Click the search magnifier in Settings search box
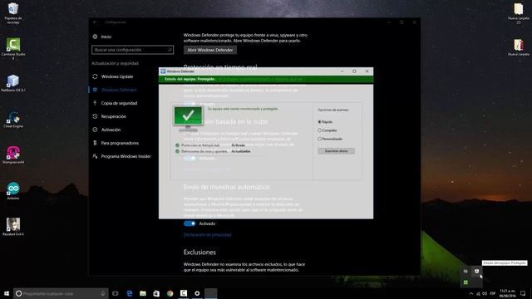The height and width of the screenshot is (299, 532). [170, 50]
